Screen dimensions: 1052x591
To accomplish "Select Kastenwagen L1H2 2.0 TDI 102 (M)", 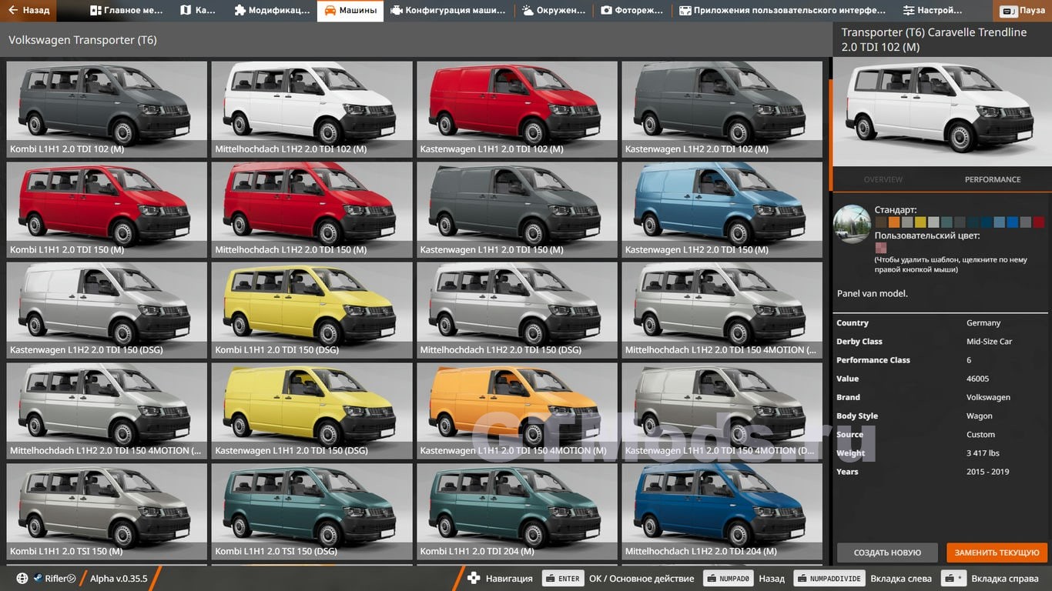I will 722,109.
